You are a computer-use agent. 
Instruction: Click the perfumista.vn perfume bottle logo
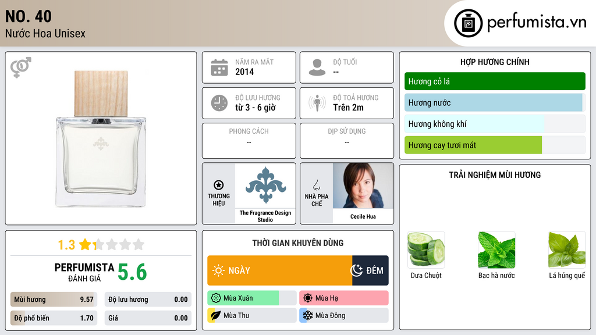469,23
